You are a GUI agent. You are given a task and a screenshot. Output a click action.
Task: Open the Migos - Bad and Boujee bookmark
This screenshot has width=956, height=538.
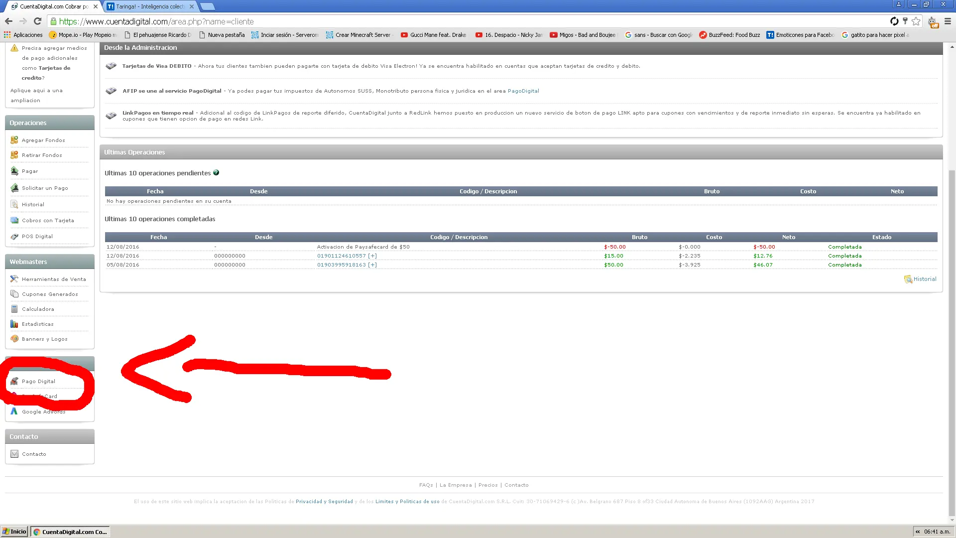583,35
